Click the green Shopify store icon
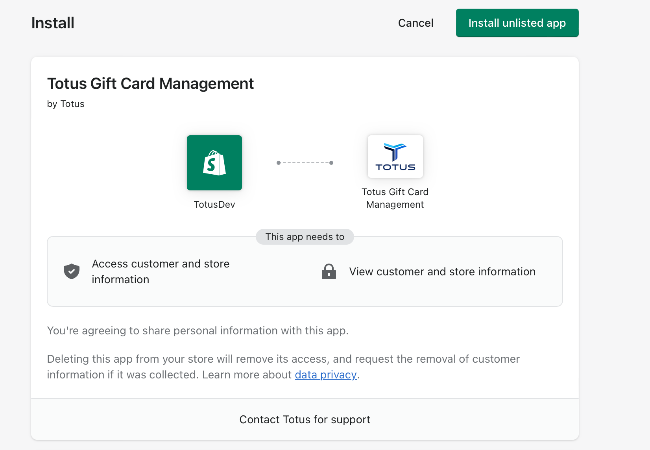The height and width of the screenshot is (450, 650). 214,163
